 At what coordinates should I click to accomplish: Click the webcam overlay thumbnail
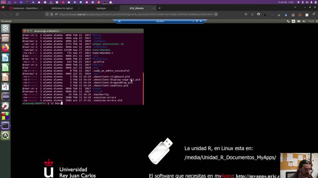pyautogui.click(x=299, y=166)
